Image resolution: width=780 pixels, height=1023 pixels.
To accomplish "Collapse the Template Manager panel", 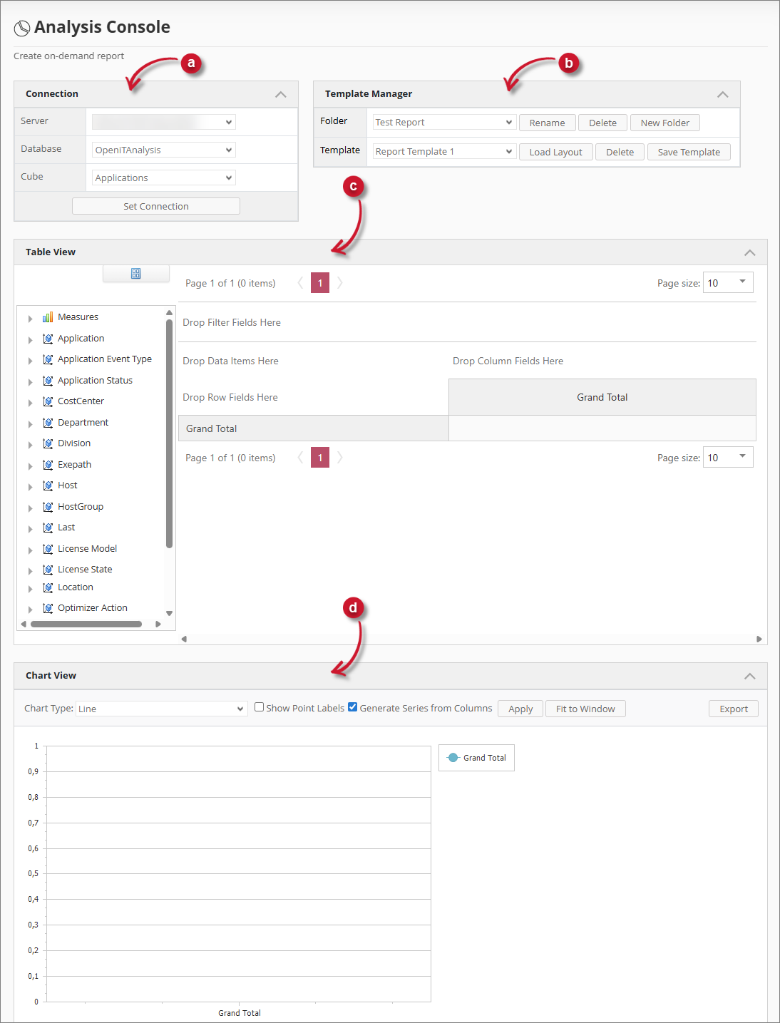I will coord(722,94).
